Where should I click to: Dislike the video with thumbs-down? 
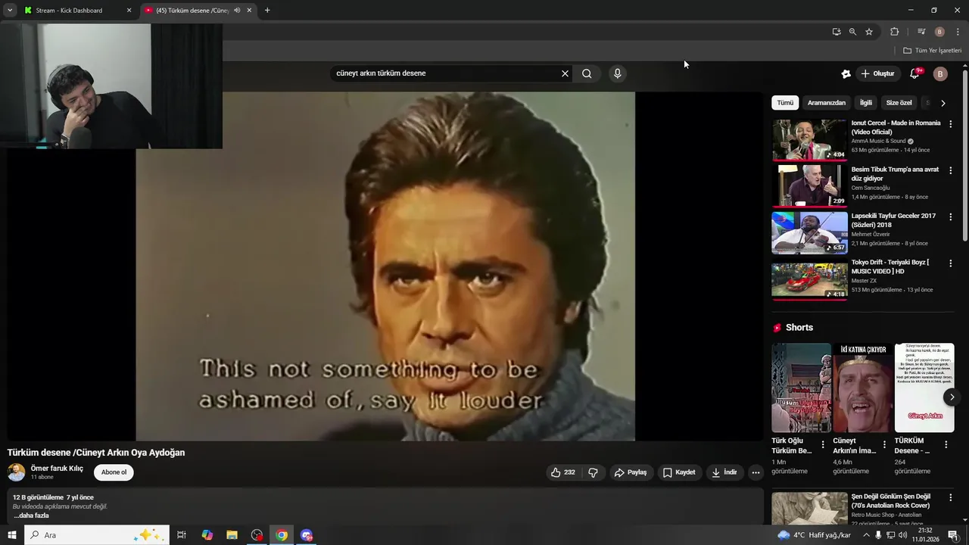coord(593,472)
